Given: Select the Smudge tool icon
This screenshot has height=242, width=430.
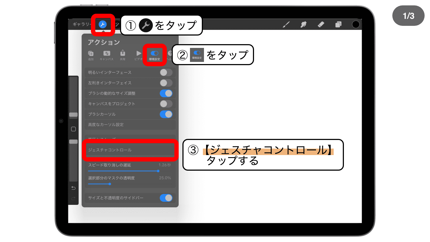Looking at the screenshot, I should pos(304,24).
